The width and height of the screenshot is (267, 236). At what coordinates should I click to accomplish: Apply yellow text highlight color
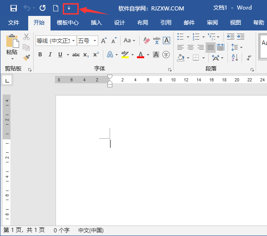click(125, 55)
